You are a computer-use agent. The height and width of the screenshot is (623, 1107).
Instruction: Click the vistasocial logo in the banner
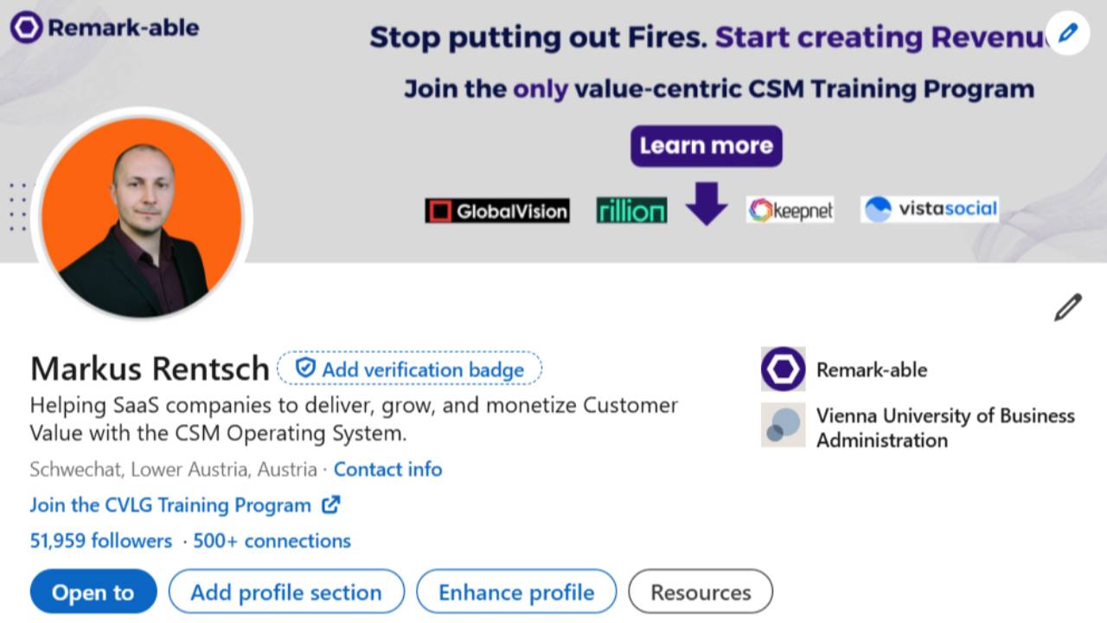(930, 209)
